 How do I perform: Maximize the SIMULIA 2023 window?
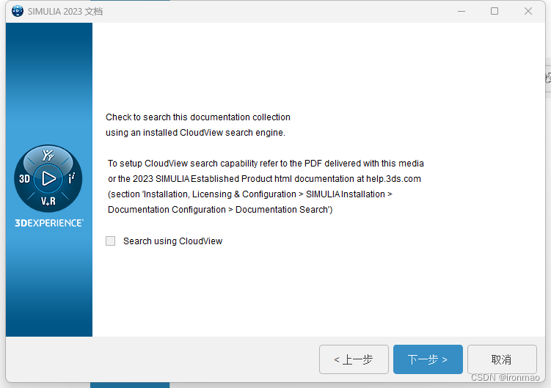495,11
